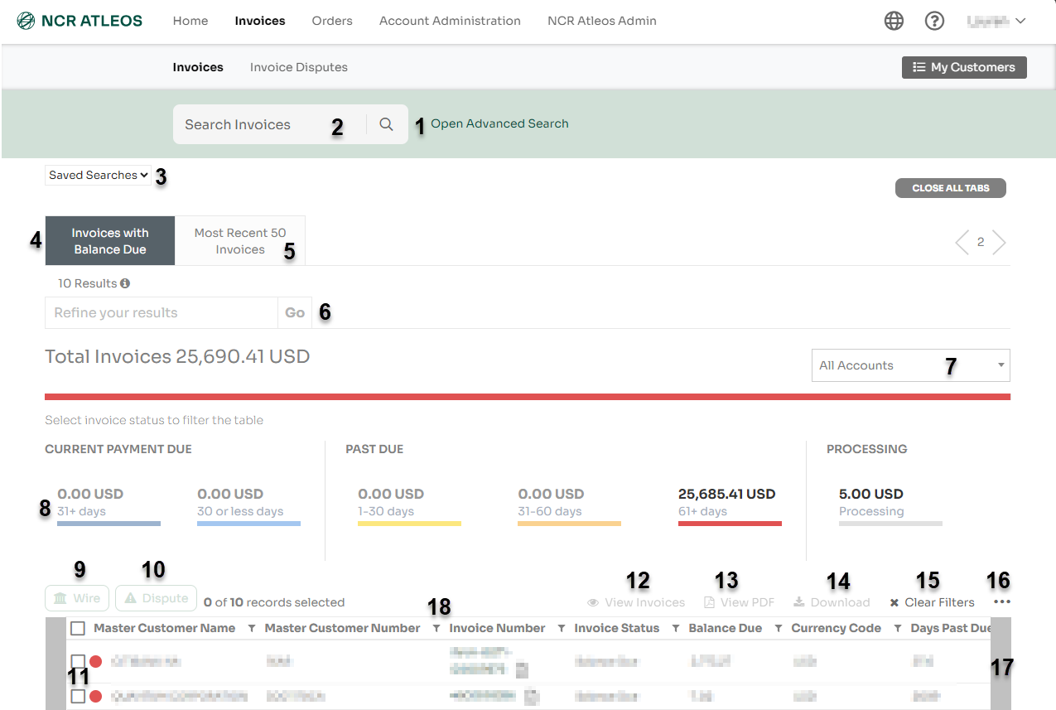Check the checkbox on the first invoice row
Viewport: 1056px width, 710px height.
tap(78, 661)
